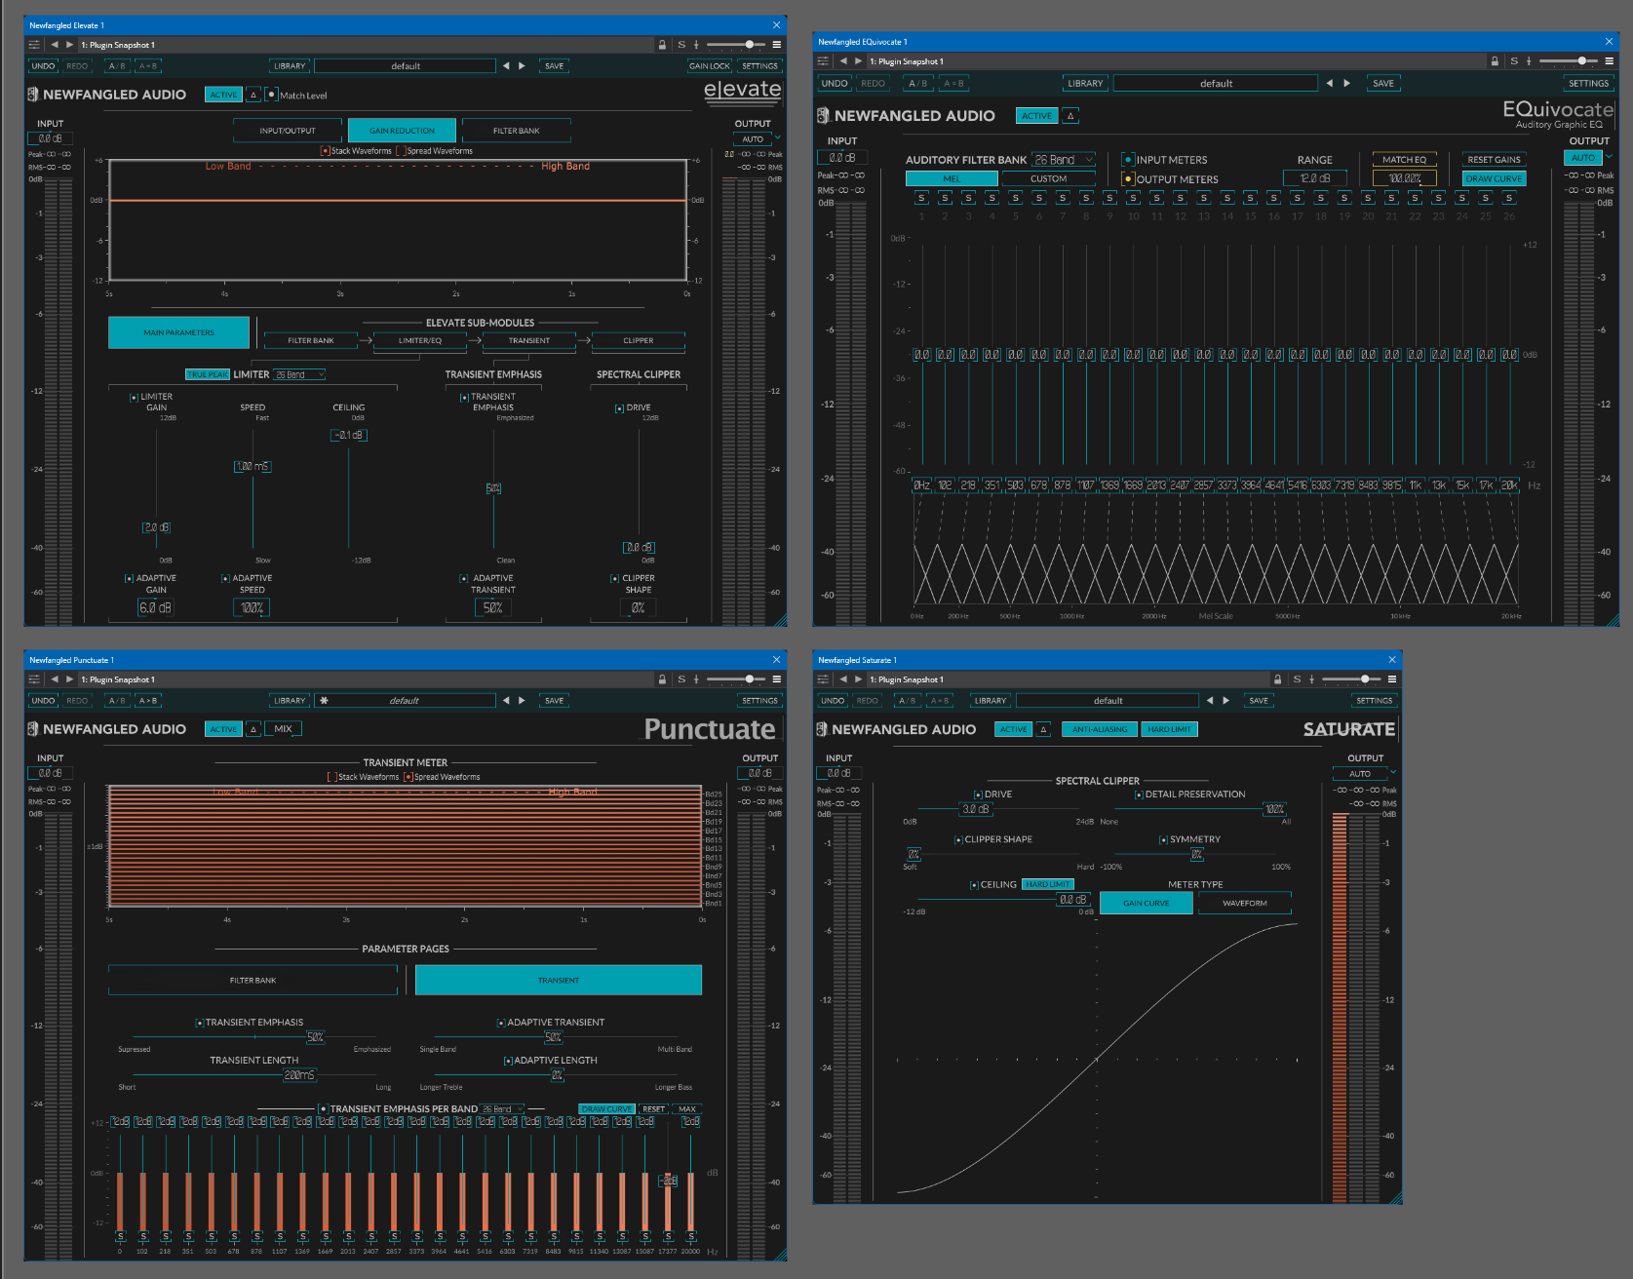Click MATCH EQ in EQuivocate

point(1404,160)
